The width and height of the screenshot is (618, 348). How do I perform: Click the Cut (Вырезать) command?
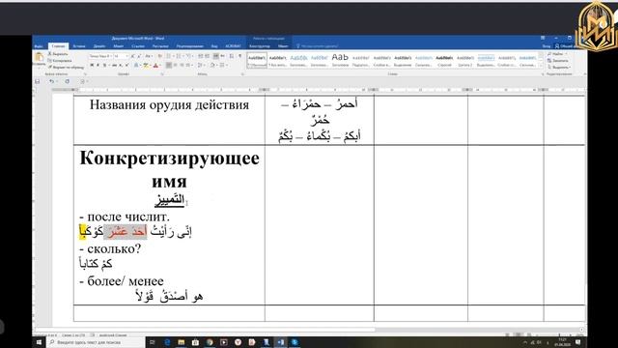[58, 54]
